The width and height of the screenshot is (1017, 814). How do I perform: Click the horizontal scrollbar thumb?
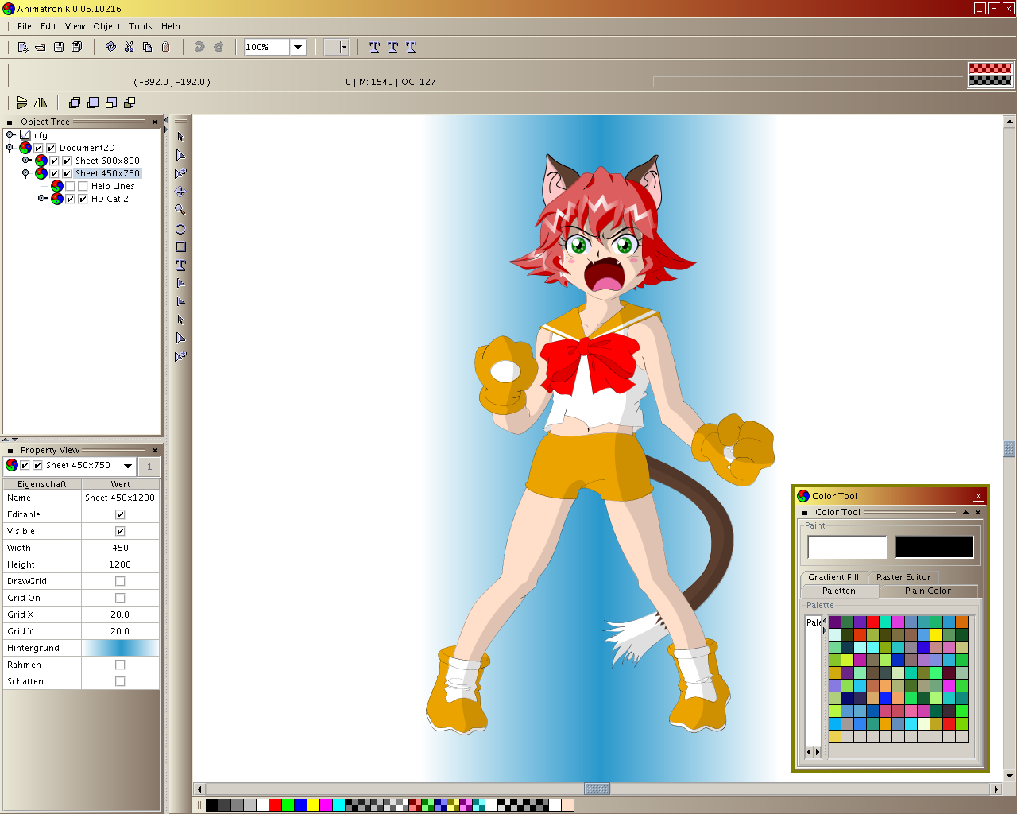click(x=597, y=789)
